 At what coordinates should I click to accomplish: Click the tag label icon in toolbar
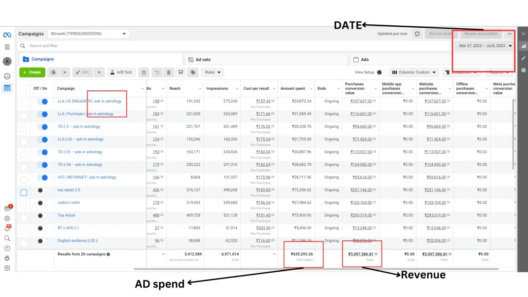point(193,72)
